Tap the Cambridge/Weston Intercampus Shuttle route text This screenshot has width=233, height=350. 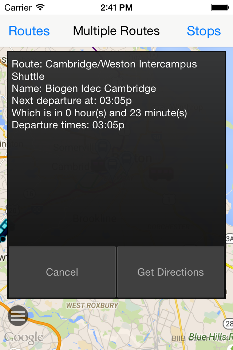[x=104, y=70]
